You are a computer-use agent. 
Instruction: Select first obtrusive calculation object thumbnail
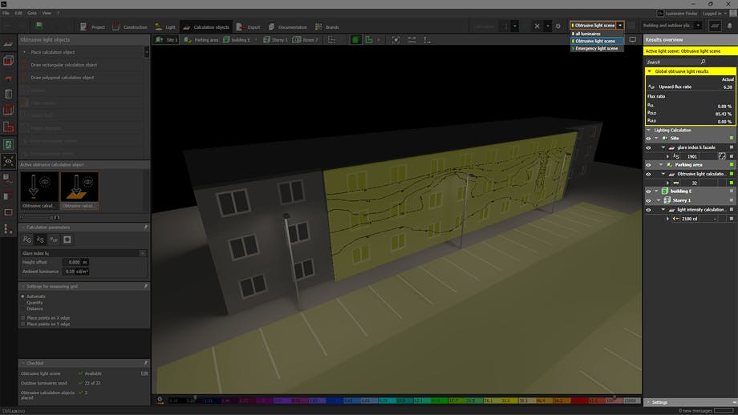point(39,190)
